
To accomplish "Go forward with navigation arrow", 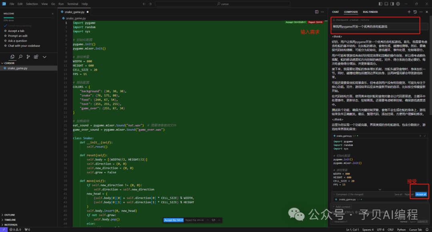I will point(150,4).
